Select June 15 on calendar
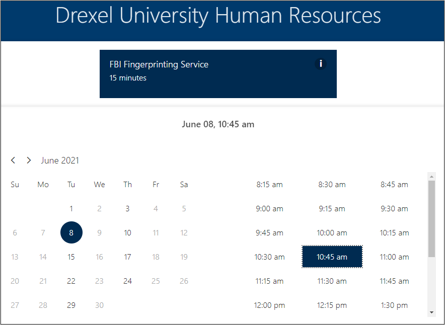The image size is (445, 325). (x=71, y=257)
